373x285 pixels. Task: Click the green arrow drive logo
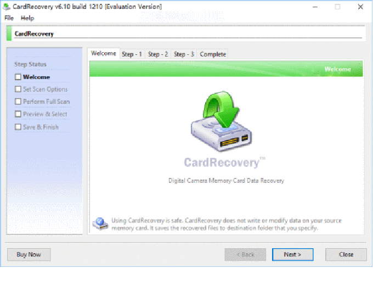(222, 121)
